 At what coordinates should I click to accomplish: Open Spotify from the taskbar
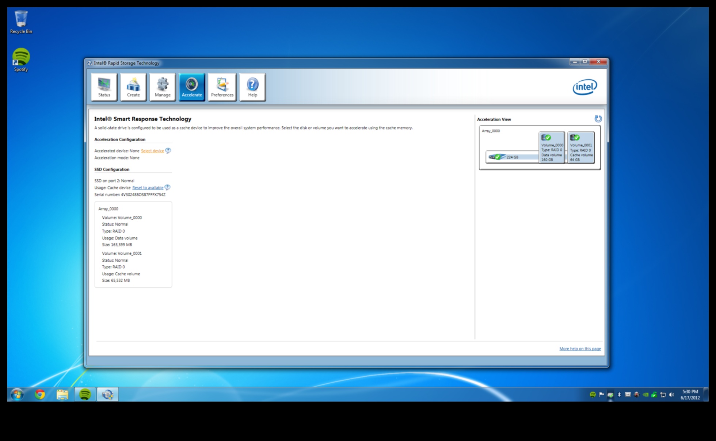85,394
